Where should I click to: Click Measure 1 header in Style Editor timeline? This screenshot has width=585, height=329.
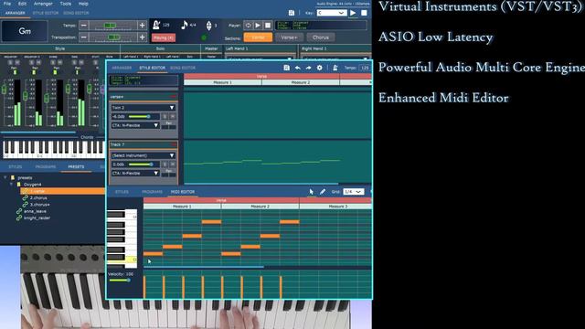coord(223,82)
